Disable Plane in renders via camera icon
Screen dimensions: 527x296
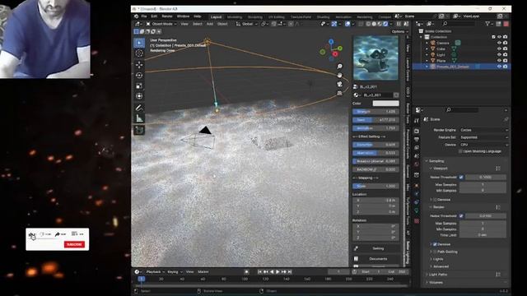tap(505, 61)
